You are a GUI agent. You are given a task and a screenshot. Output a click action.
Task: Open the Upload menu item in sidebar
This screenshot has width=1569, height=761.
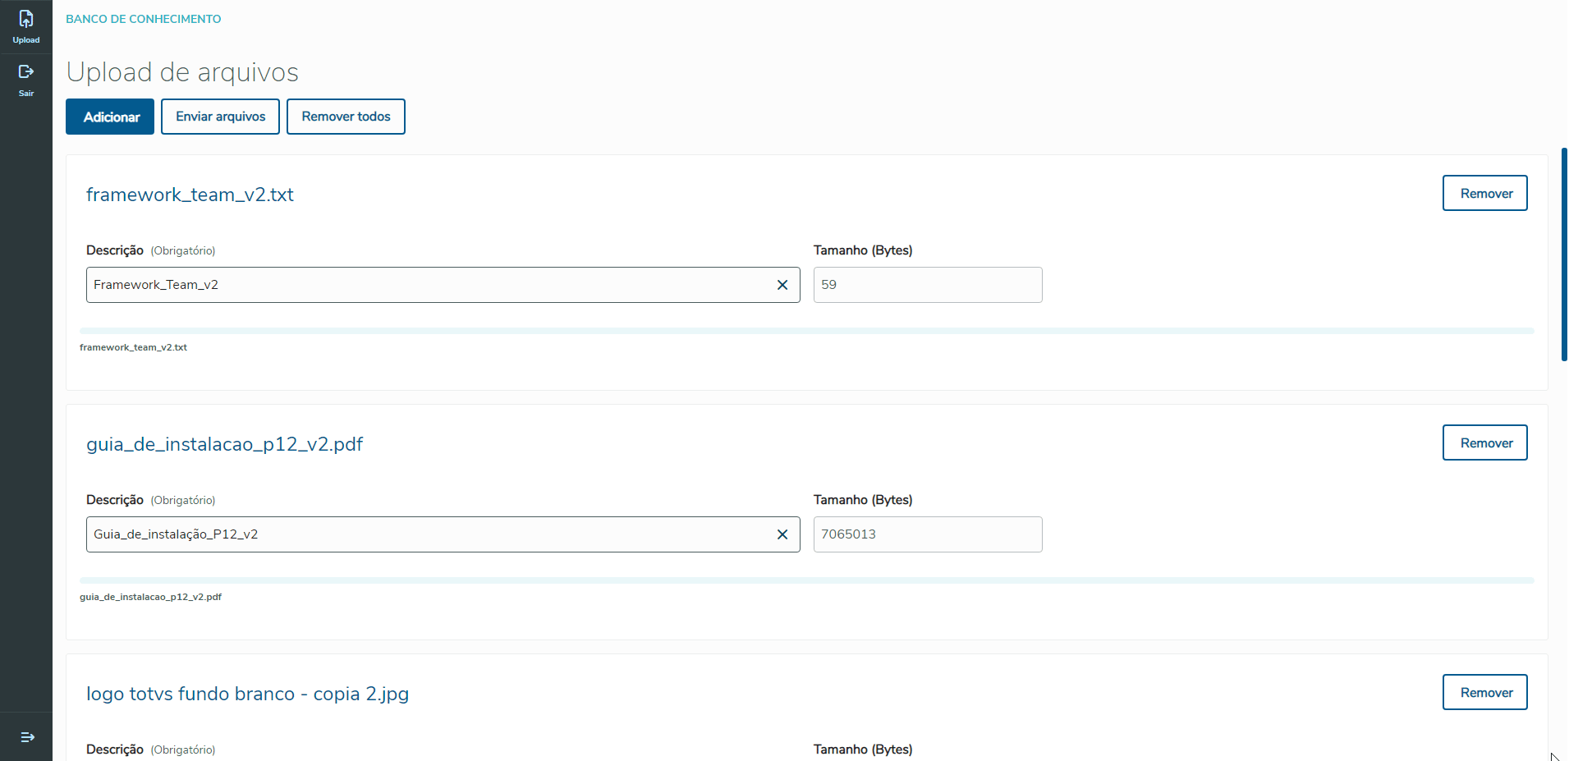tap(26, 27)
